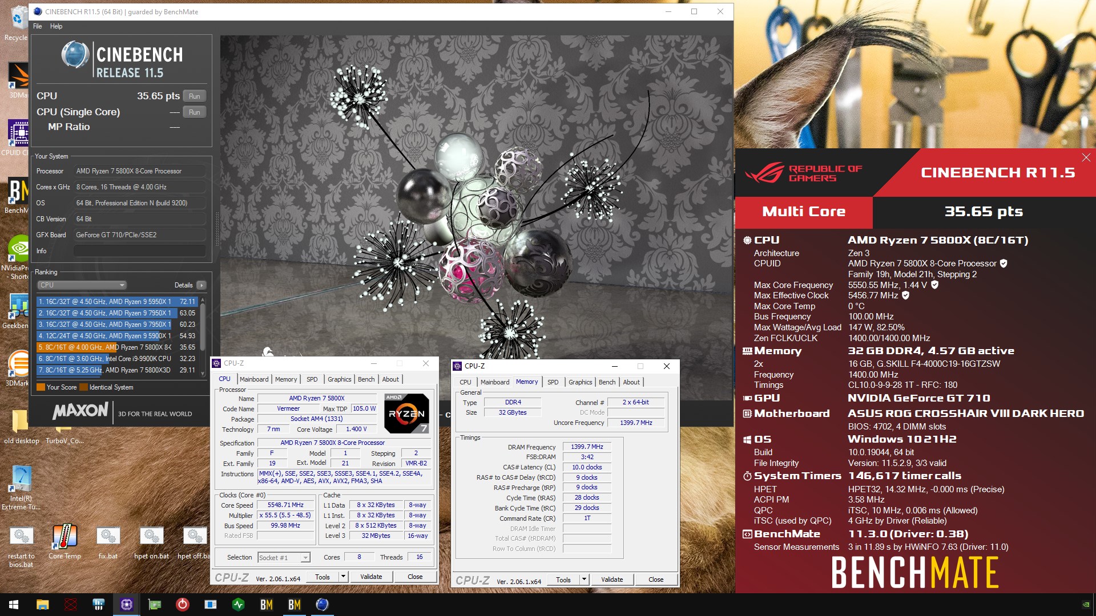Click the Tools button in the CPU-Z CPU window
The image size is (1096, 616).
coord(323,577)
